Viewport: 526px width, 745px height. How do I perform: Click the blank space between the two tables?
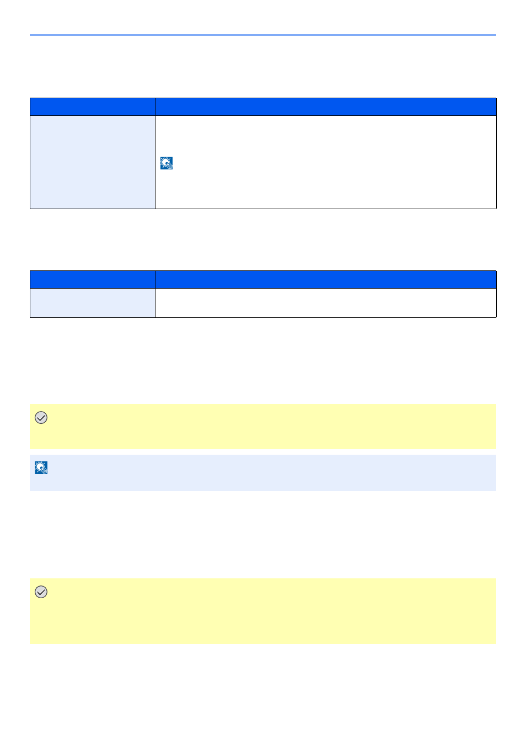[x=263, y=240]
